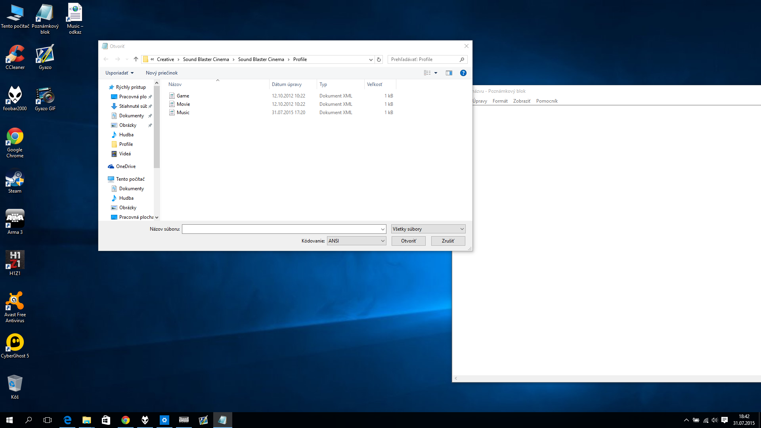Click the navigation back arrow button

coord(105,59)
